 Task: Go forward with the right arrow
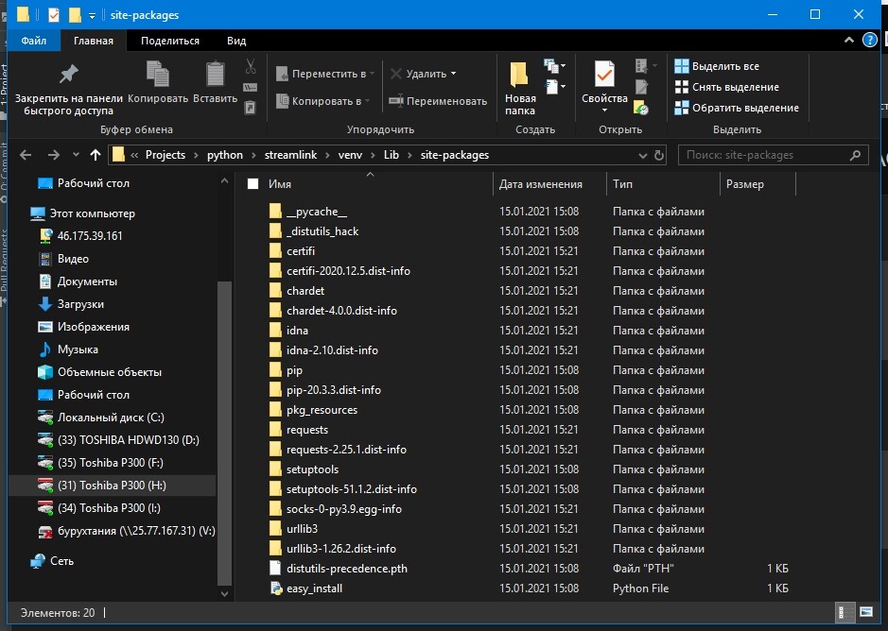pos(54,155)
